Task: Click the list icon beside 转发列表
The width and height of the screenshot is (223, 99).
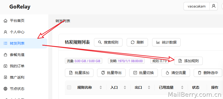Action: (5, 43)
